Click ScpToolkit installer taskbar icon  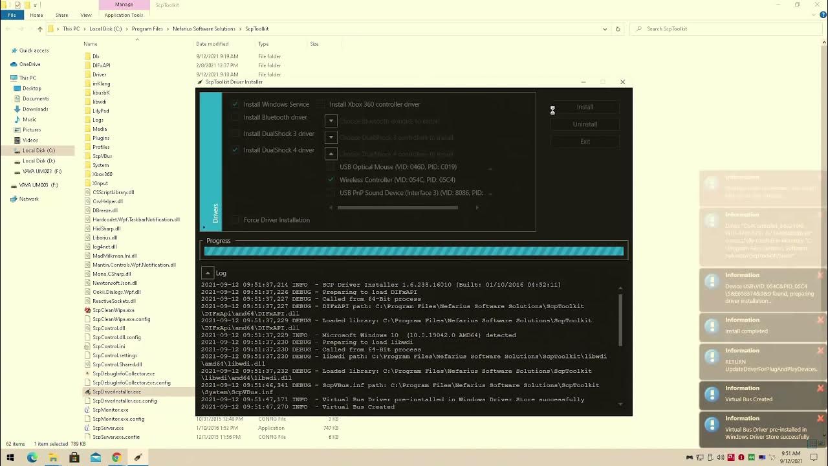(x=138, y=458)
